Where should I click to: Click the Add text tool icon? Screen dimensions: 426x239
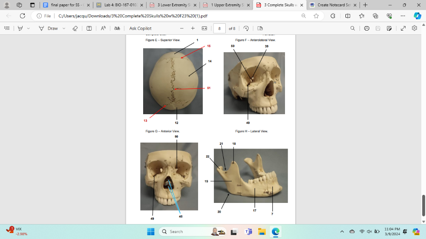pos(89,28)
